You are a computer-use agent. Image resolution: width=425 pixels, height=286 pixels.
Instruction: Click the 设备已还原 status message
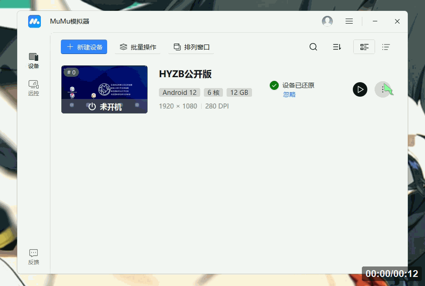(298, 85)
